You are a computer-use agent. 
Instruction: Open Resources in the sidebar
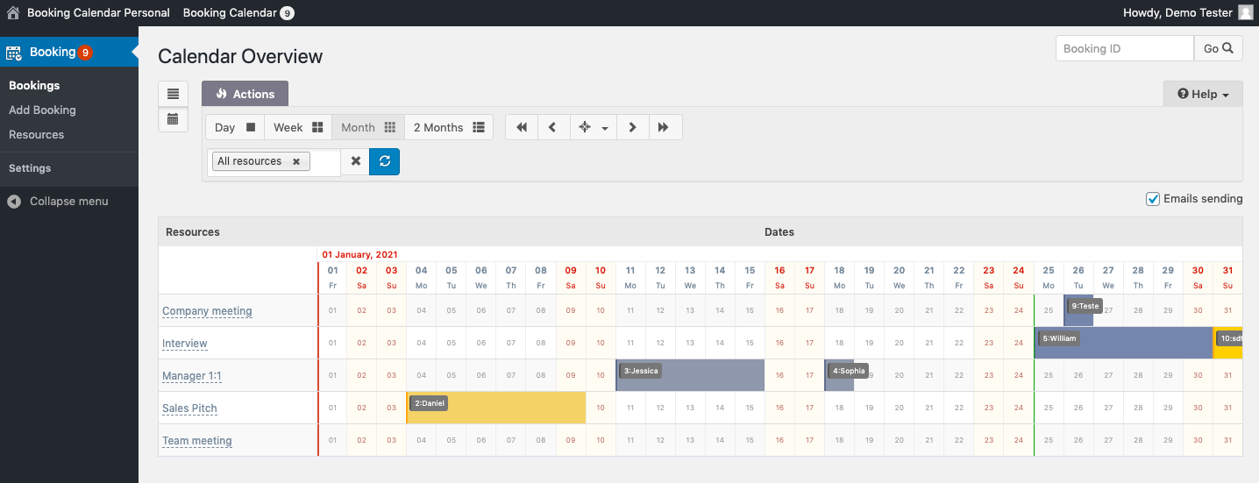pos(36,134)
